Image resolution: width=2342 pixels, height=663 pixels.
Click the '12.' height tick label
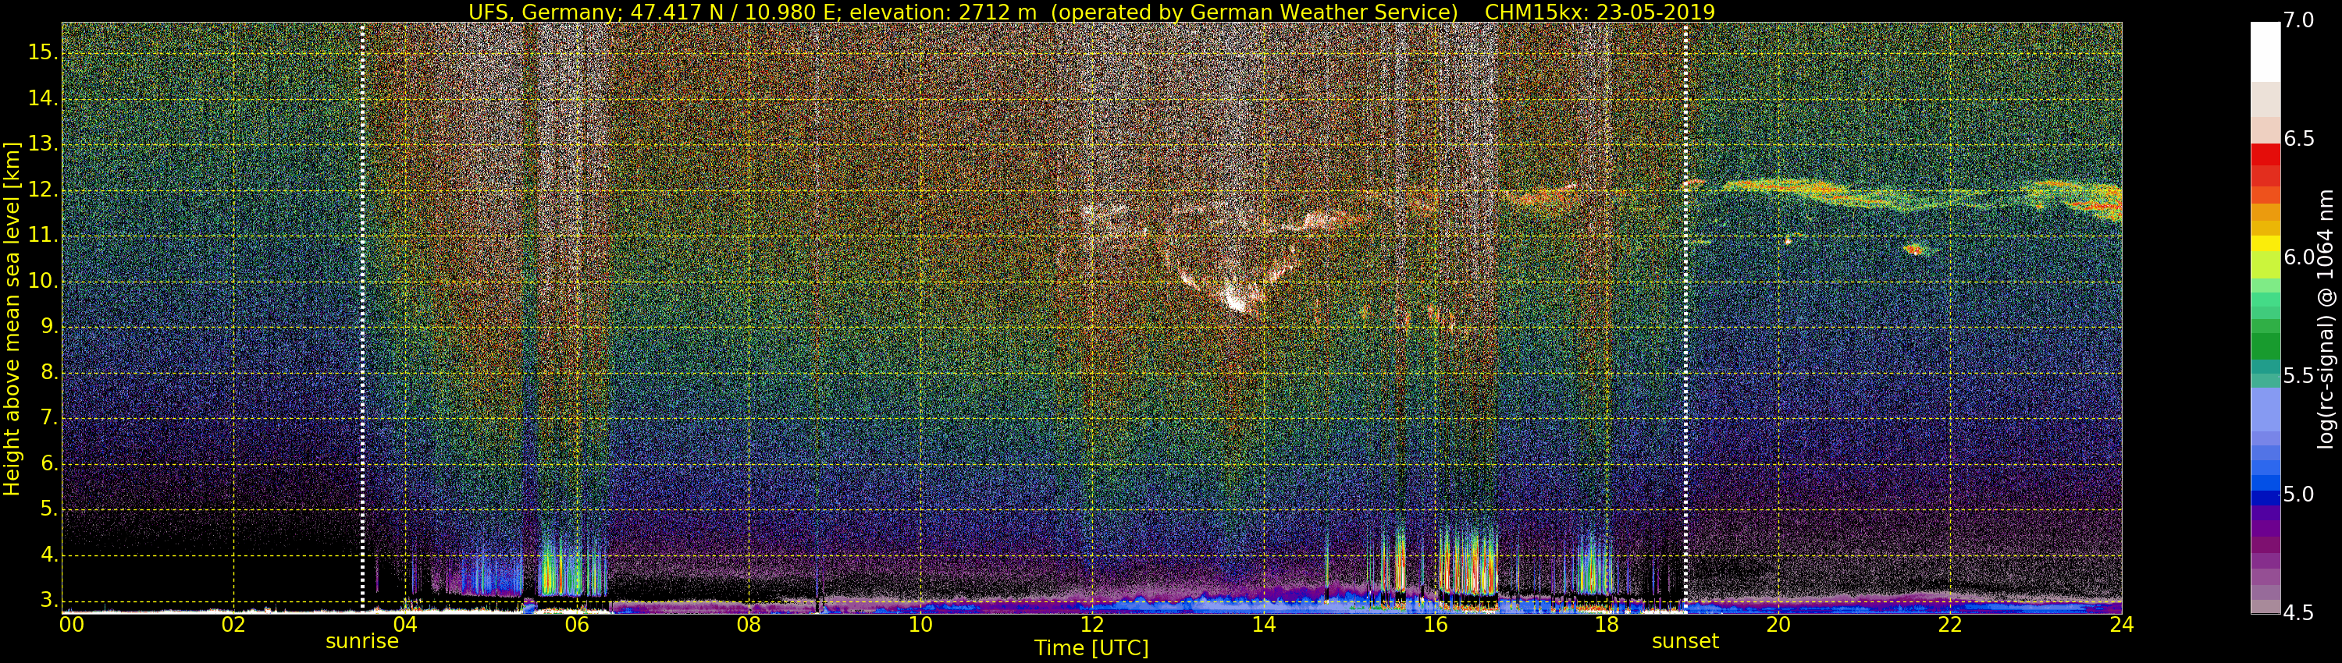tap(43, 190)
